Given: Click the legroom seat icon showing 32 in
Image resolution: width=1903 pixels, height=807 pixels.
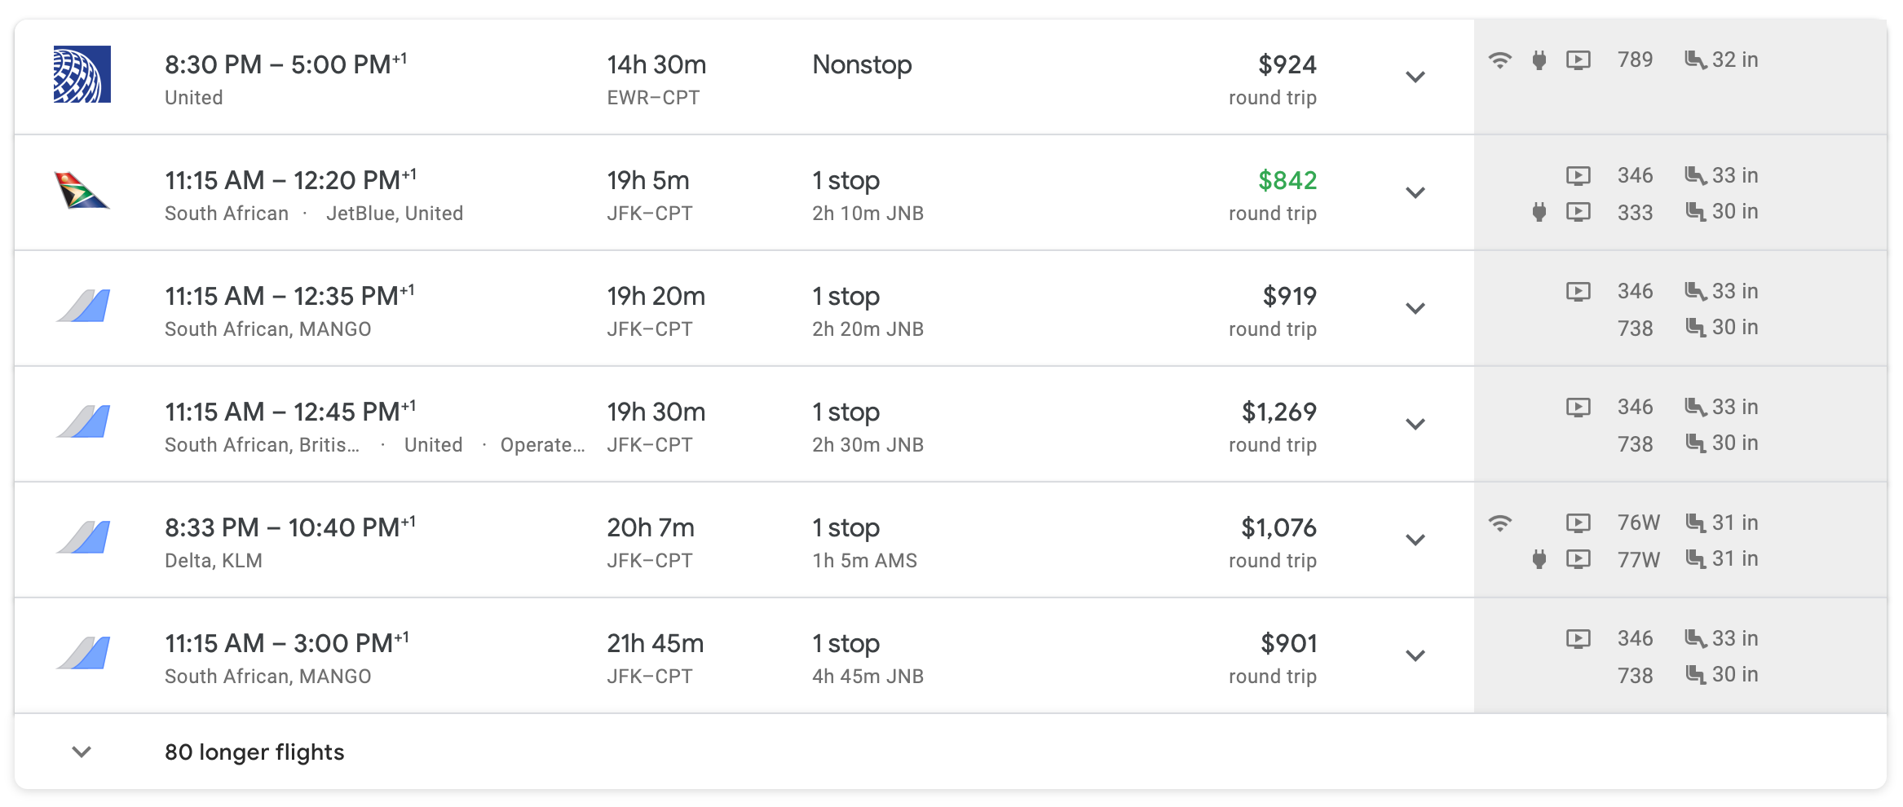Looking at the screenshot, I should pos(1695,60).
